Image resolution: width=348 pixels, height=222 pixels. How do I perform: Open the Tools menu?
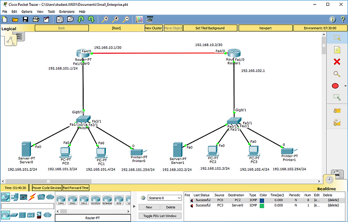coord(51,12)
